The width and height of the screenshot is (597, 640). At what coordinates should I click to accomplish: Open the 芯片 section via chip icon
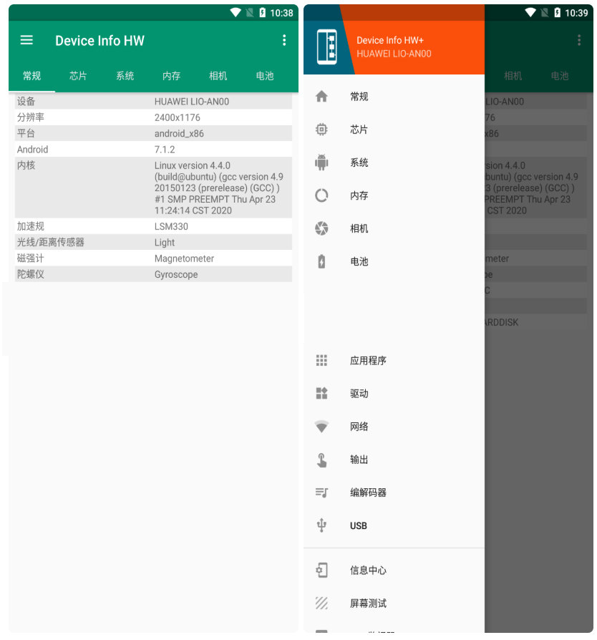point(321,130)
